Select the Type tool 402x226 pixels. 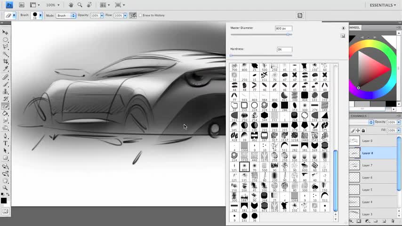pyautogui.click(x=5, y=143)
